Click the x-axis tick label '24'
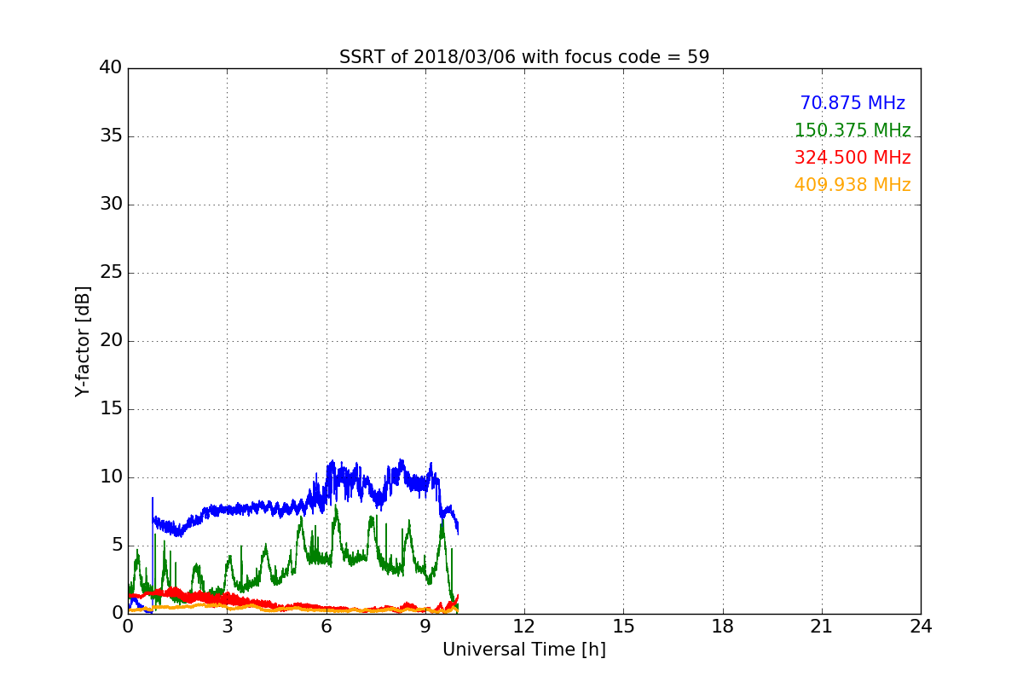1023x682 pixels. coord(921,627)
